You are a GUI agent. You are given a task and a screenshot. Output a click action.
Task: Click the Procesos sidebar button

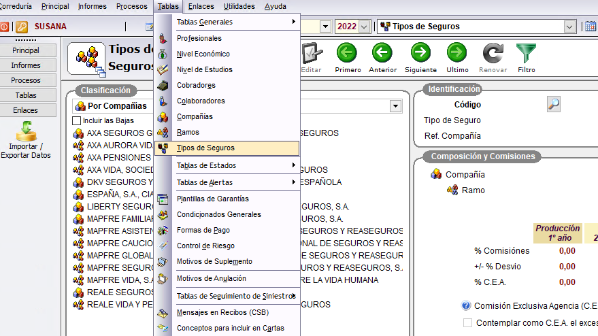coord(26,80)
